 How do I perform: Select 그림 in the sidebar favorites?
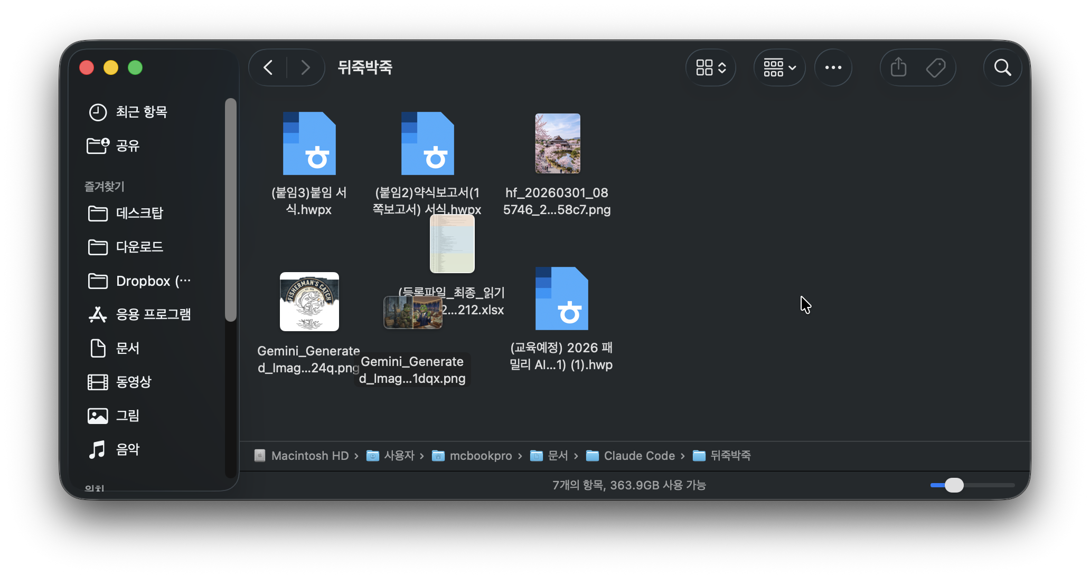click(127, 416)
